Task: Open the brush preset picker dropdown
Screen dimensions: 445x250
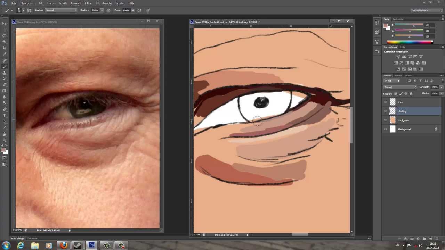Action: pyautogui.click(x=23, y=10)
